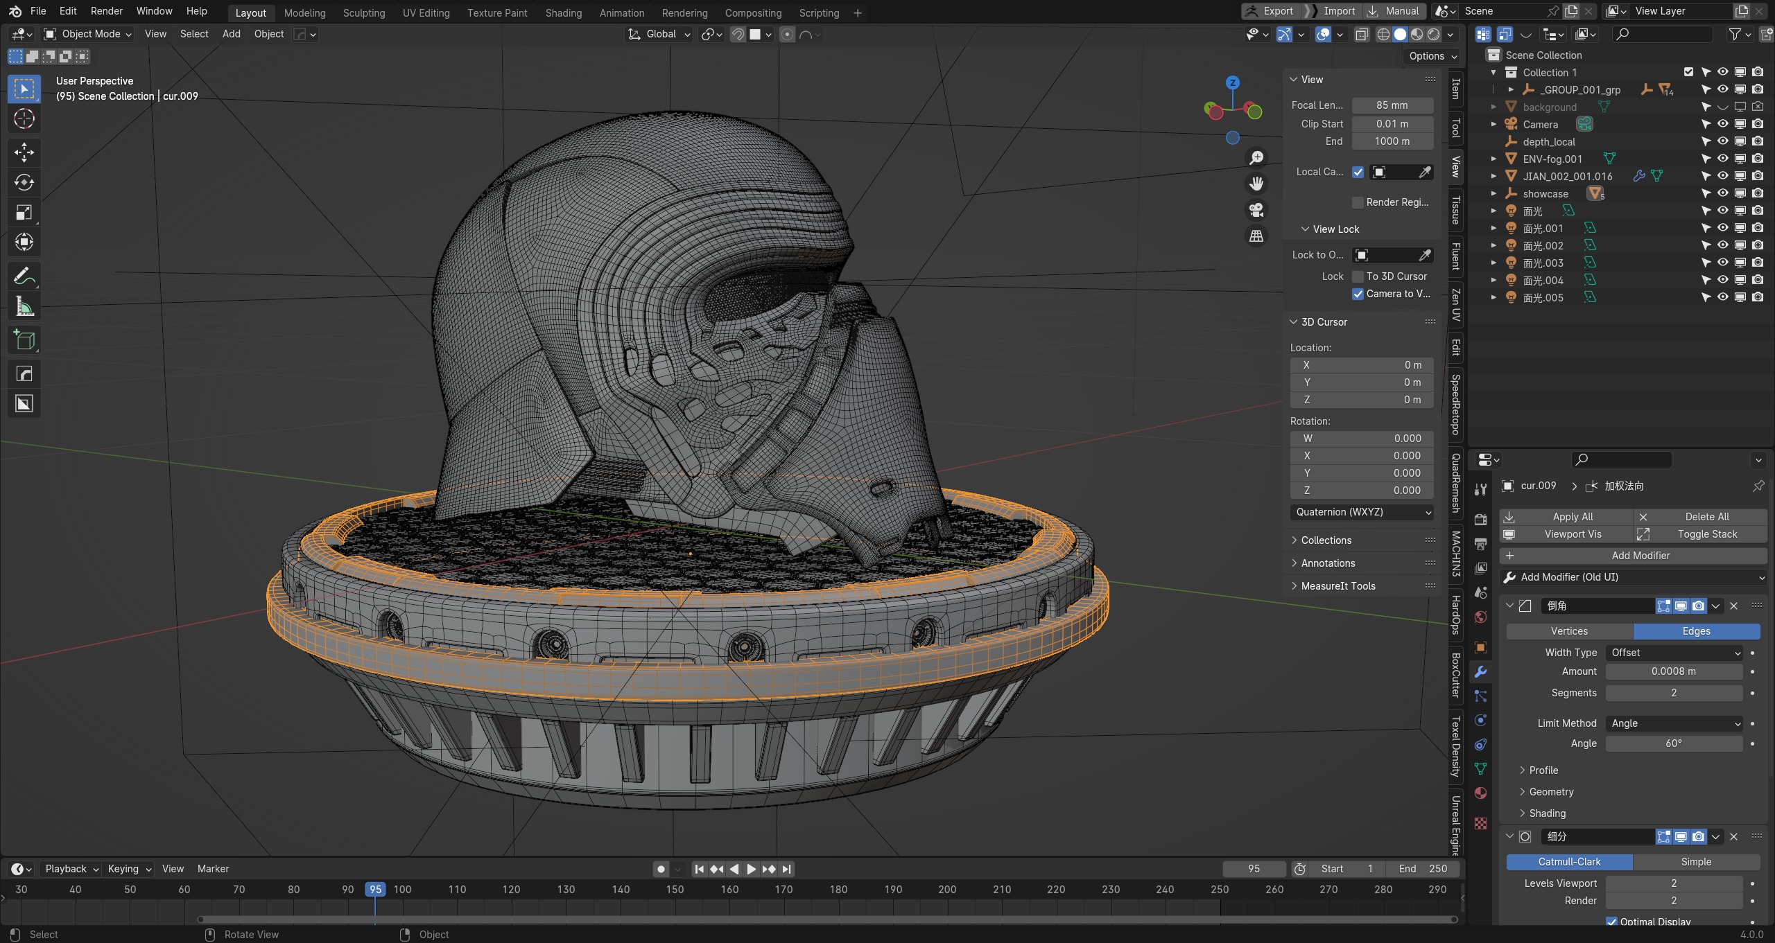Expand MeasureIt Tools panel
This screenshot has width=1775, height=943.
point(1337,586)
